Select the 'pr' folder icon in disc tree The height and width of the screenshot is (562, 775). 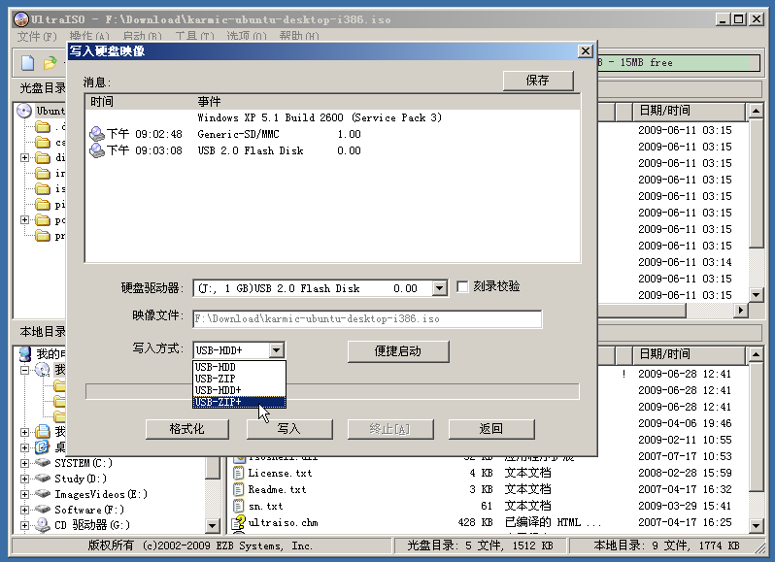43,236
